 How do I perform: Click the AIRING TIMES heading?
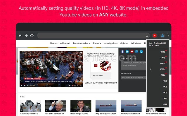(x=126, y=73)
